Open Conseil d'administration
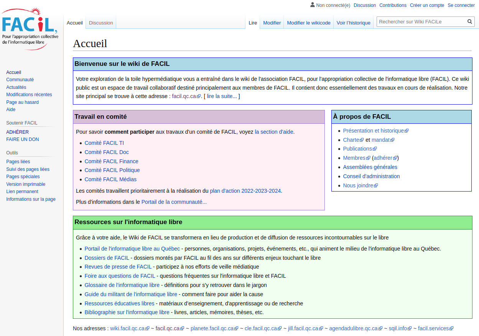The image size is (479, 336). click(371, 176)
